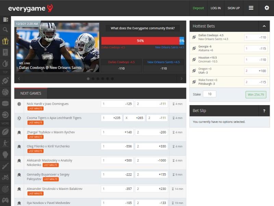
Task: Go to the next featured banner slide
Action: tap(182, 78)
